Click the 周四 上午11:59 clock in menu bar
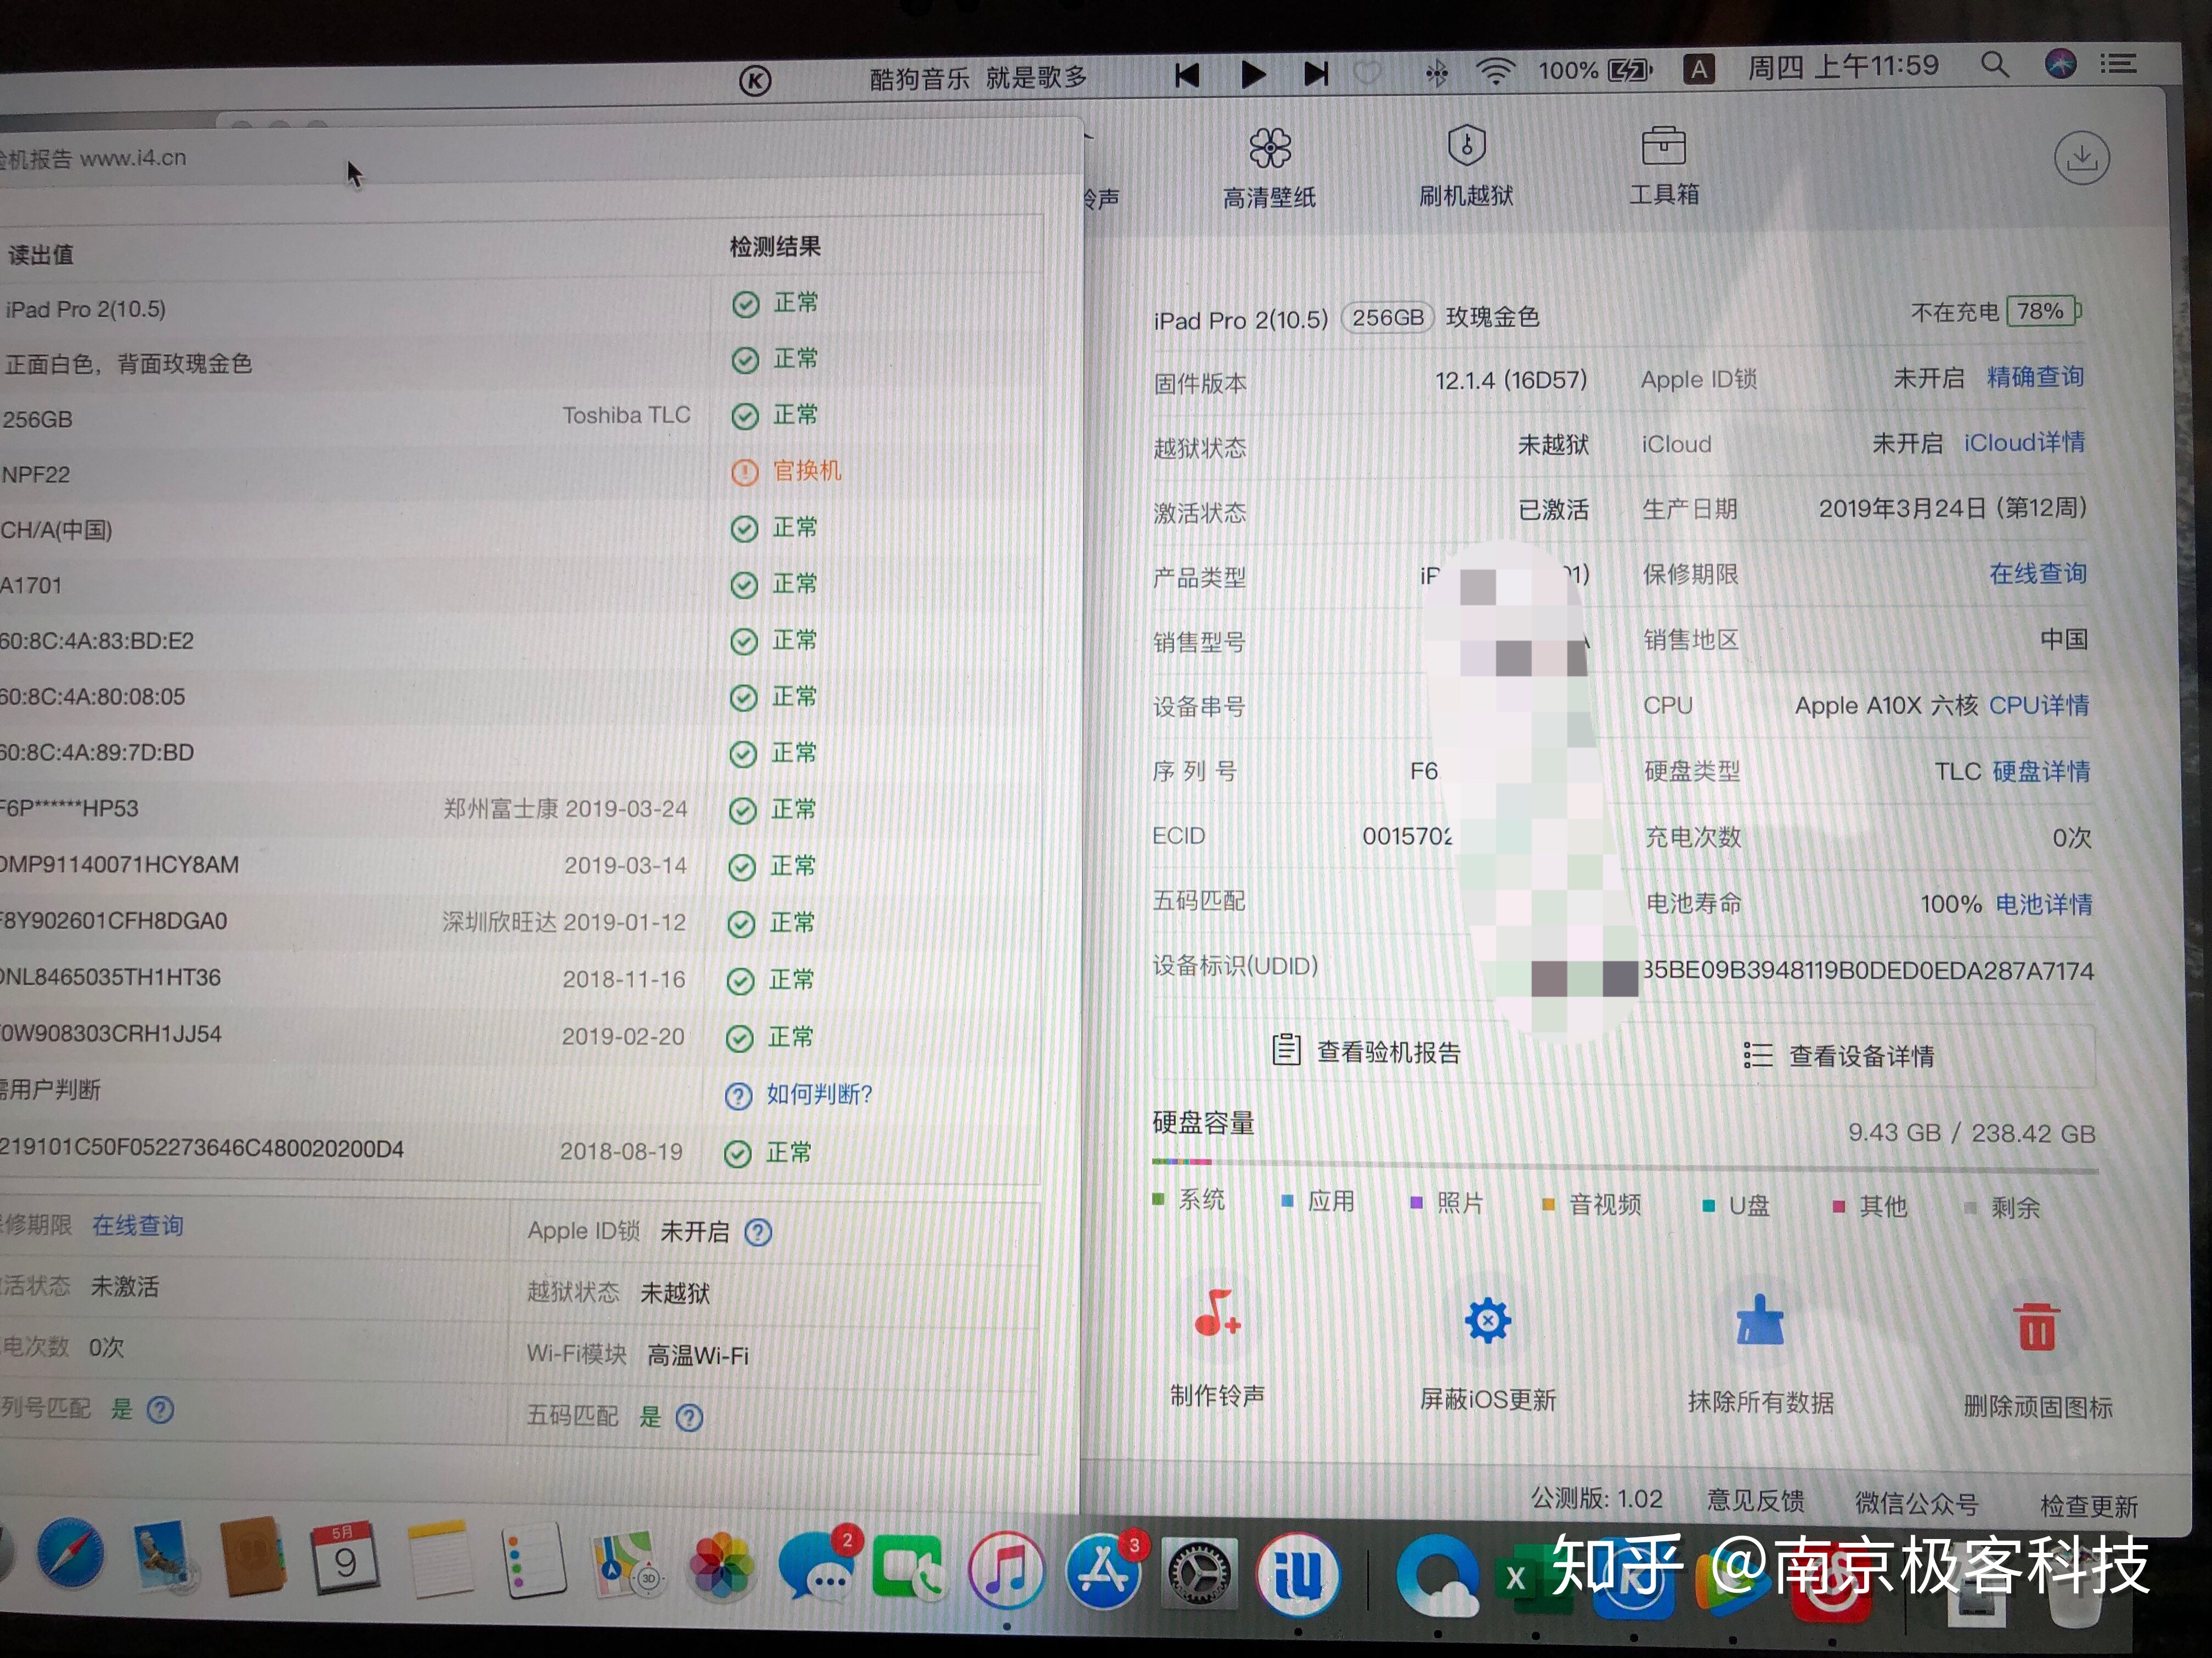The width and height of the screenshot is (2212, 1658). point(1843,67)
